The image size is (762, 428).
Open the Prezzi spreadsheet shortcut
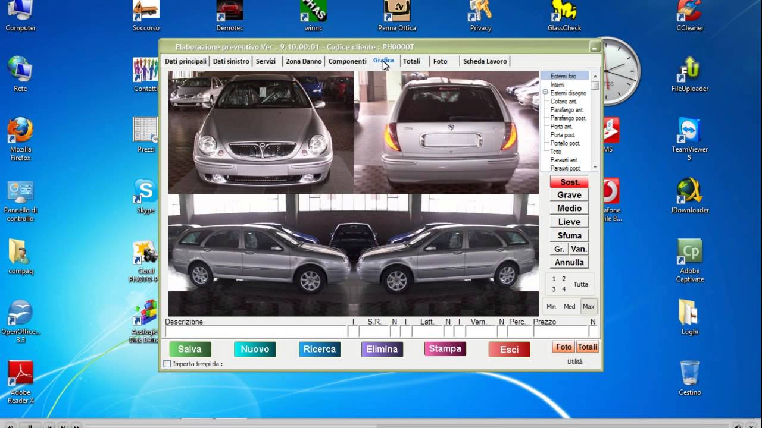[x=146, y=135]
